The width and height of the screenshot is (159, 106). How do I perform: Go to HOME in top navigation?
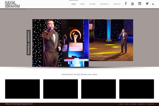[73, 4]
